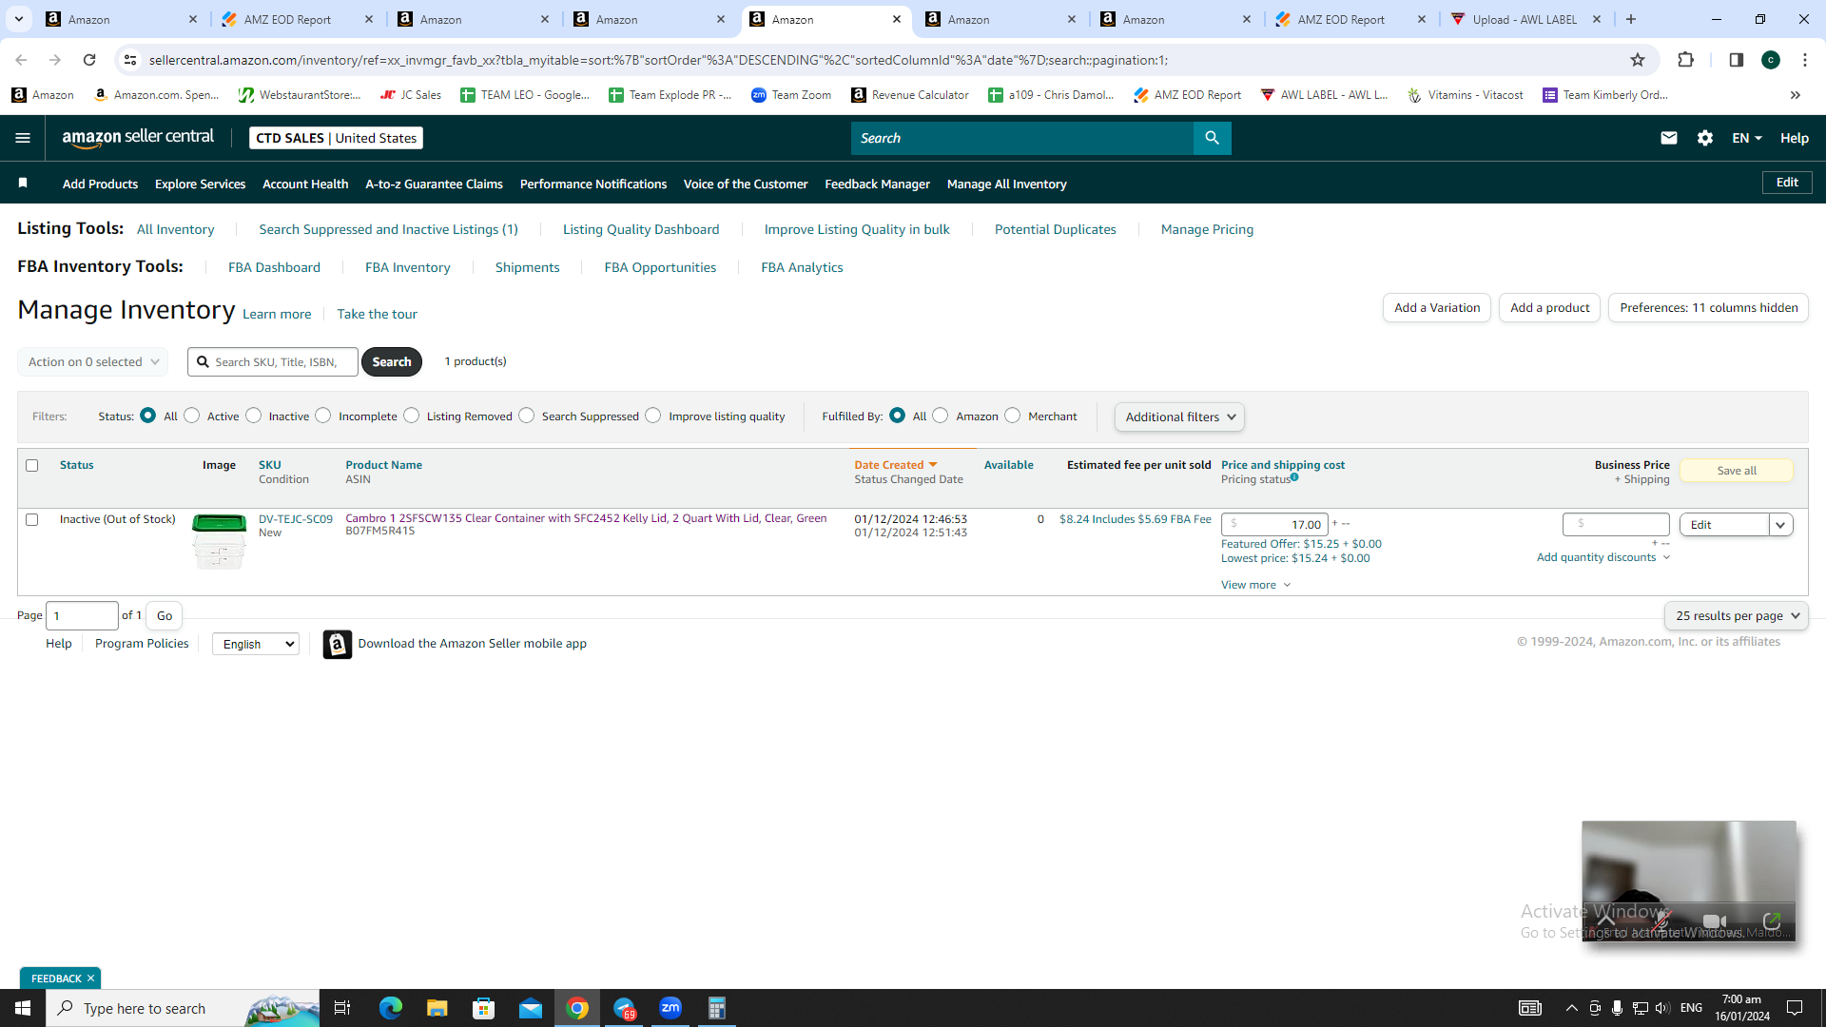Check the DV-TEJC-SC09 row checkbox
1826x1027 pixels.
pyautogui.click(x=32, y=519)
